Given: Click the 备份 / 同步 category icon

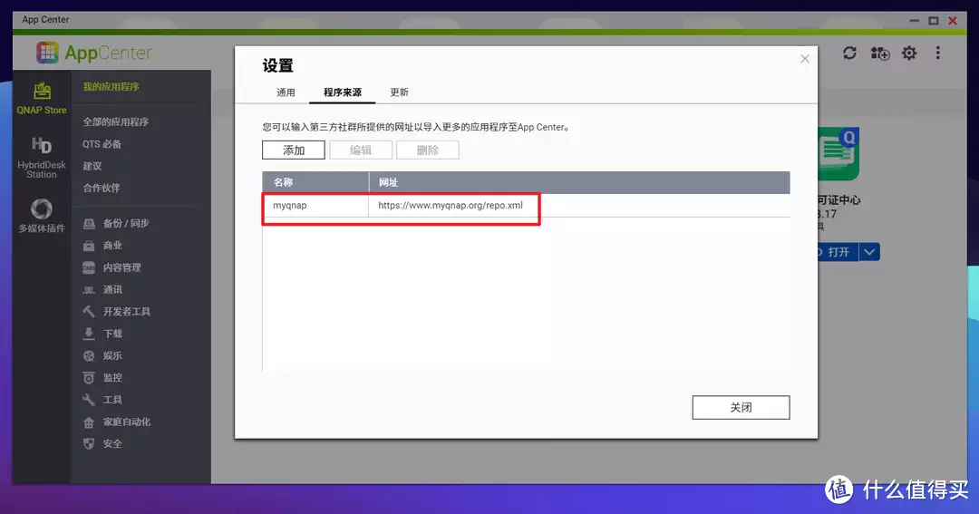Looking at the screenshot, I should click(x=89, y=224).
